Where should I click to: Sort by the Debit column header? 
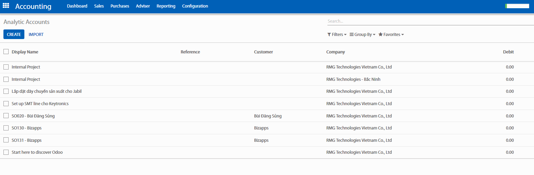[x=508, y=52]
